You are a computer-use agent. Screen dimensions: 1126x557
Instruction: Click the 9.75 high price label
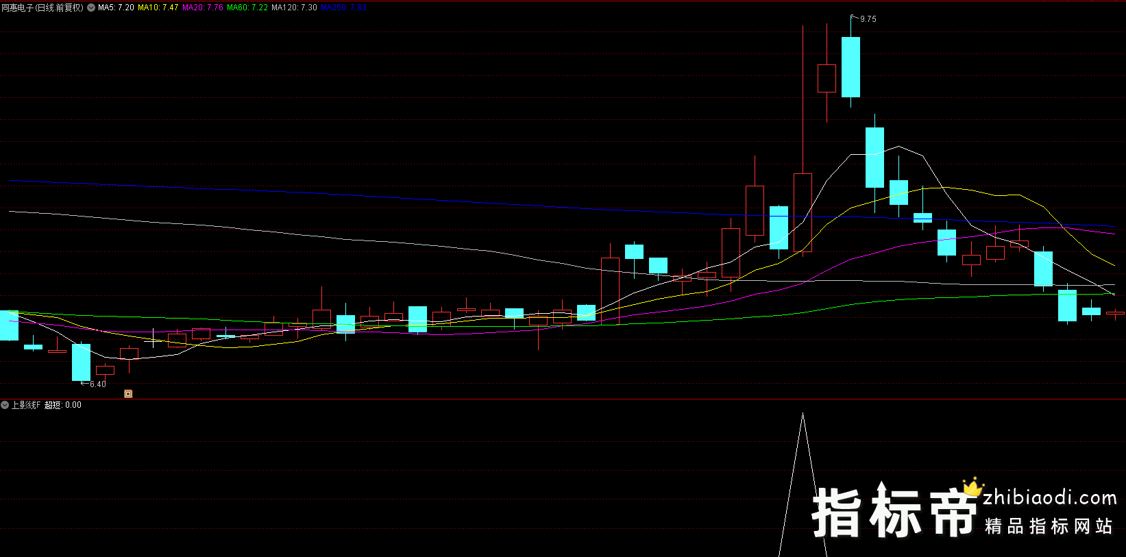point(868,19)
